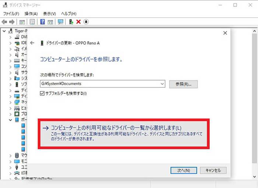Select the Tiger-P tree row text
The width and height of the screenshot is (258, 188).
click(x=21, y=31)
